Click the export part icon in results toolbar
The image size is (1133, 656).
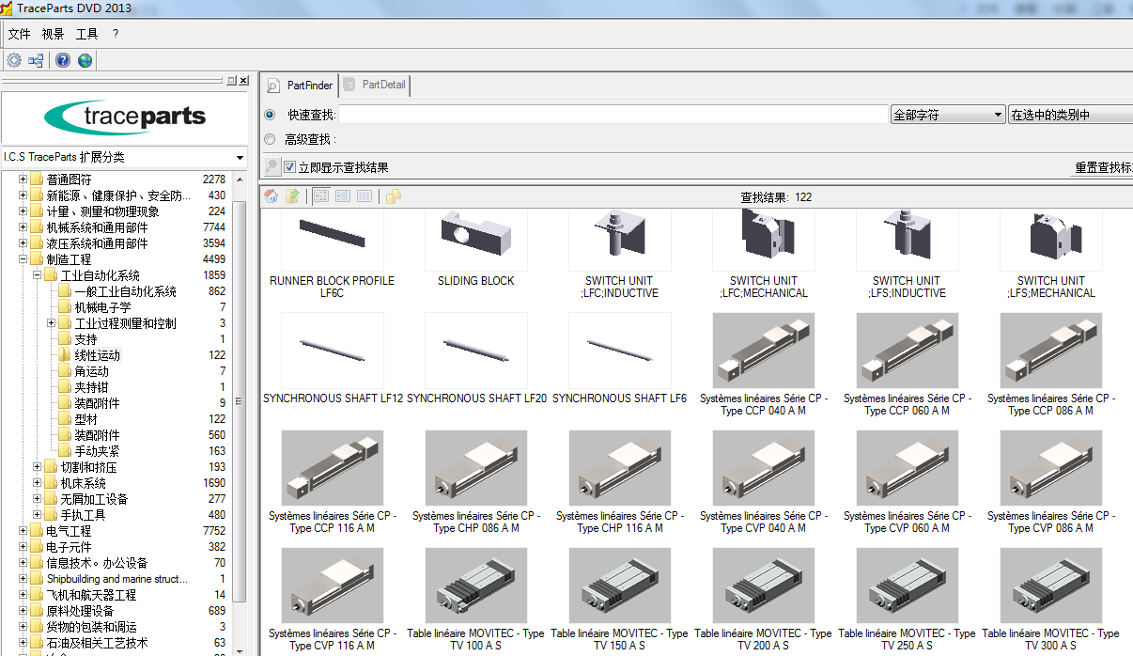(x=292, y=195)
